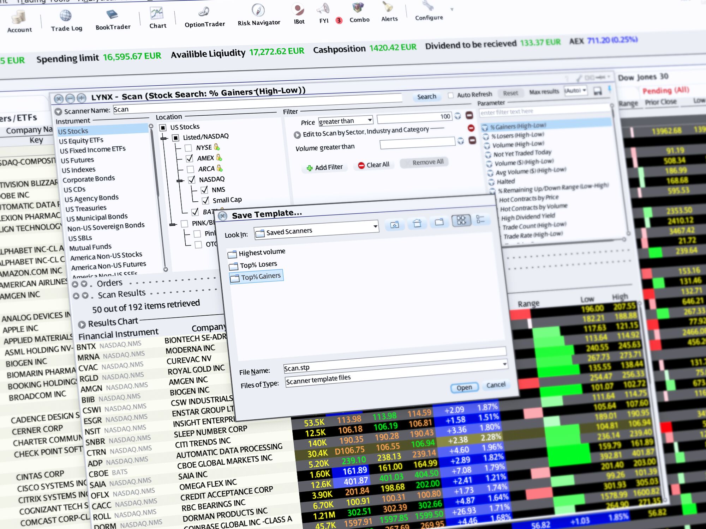Launch the IBot assistant
Screen dimensions: 706x529
pos(299,14)
